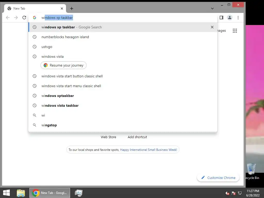Open a new tab with plus button
This screenshot has width=264, height=198.
coord(72,9)
